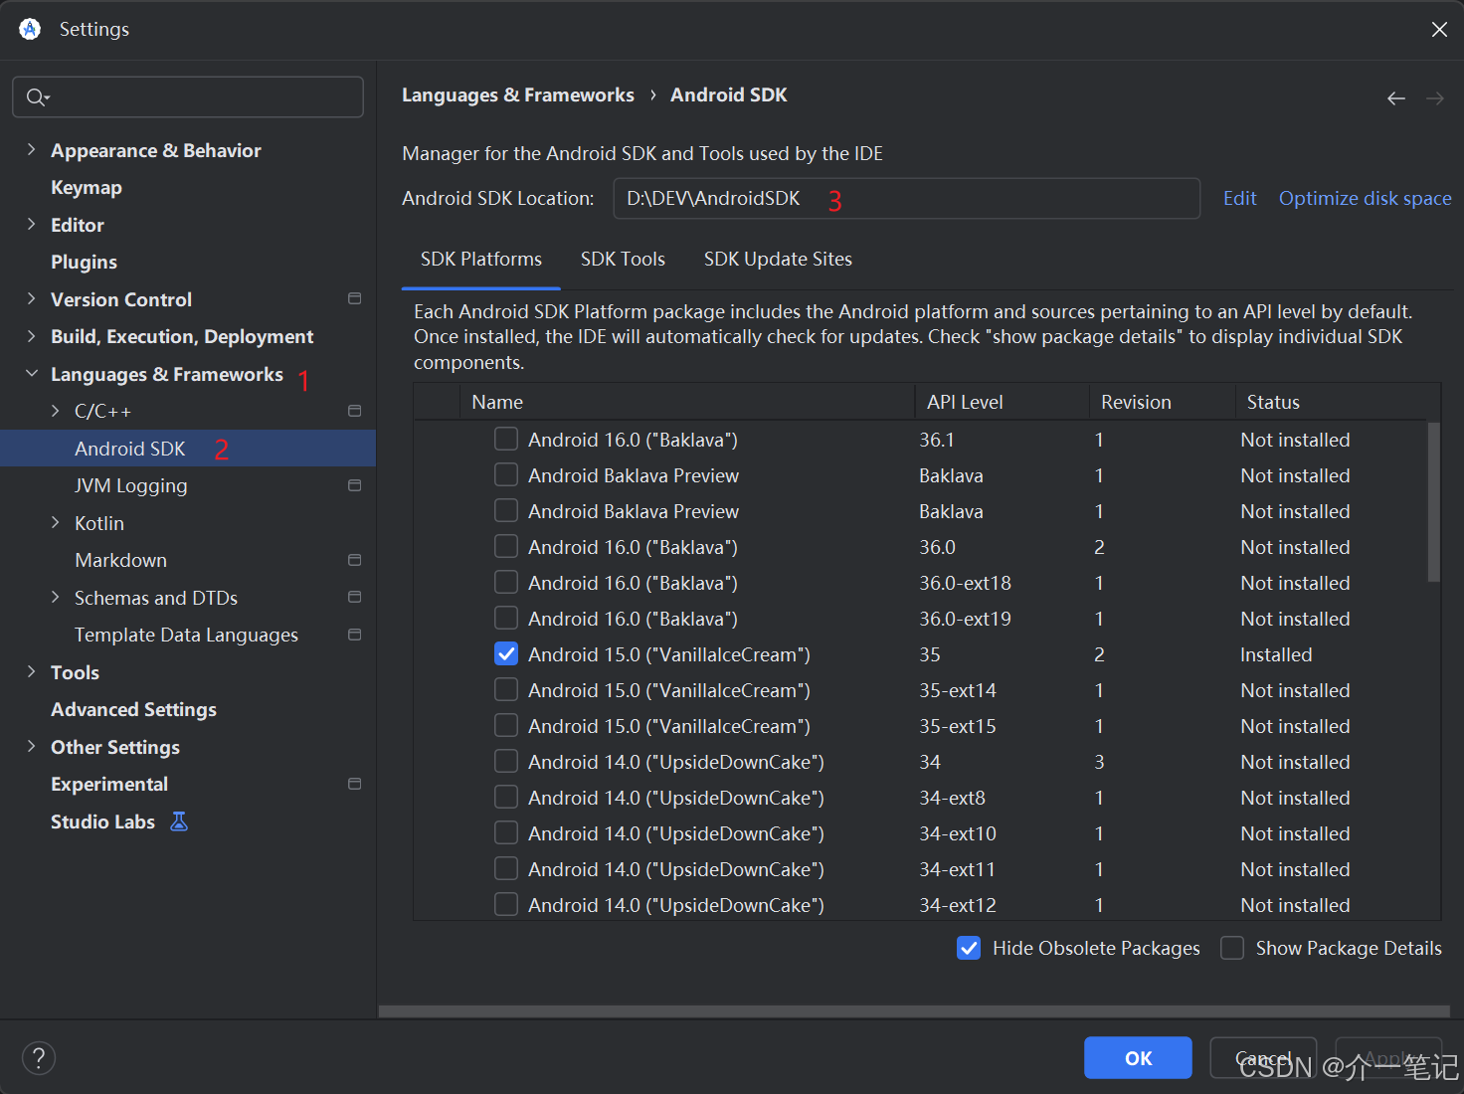Screen dimensions: 1464x1094
Task: Open JVM Logging settings page
Action: pyautogui.click(x=130, y=485)
